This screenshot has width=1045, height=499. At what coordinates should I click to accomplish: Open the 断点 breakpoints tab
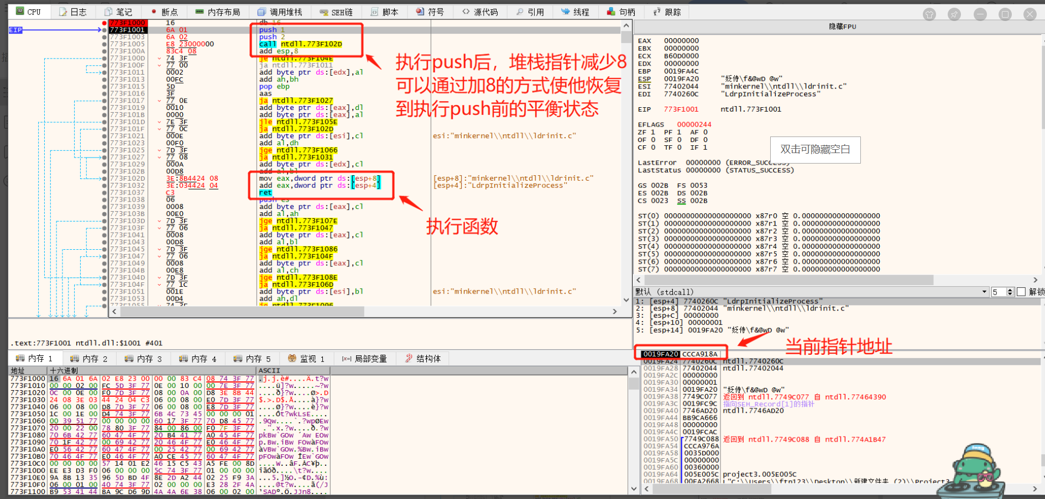[164, 12]
